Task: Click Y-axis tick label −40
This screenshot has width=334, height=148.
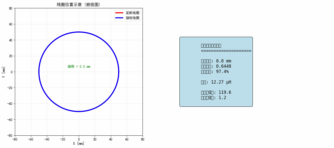Action: 10,104
